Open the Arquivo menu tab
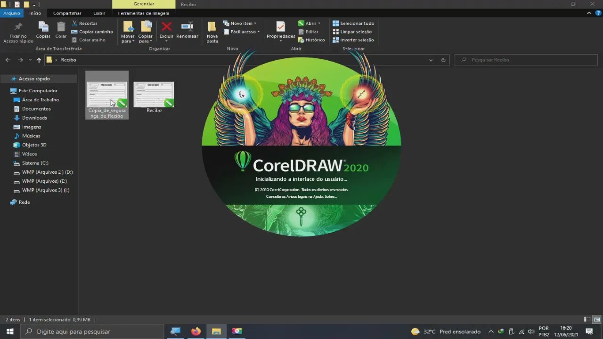Image resolution: width=603 pixels, height=339 pixels. [x=11, y=13]
